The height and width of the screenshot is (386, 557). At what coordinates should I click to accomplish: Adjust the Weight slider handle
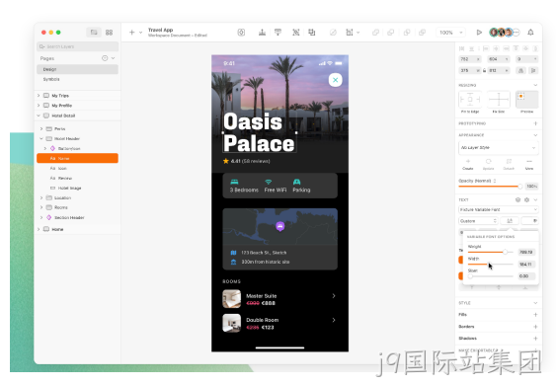[x=505, y=252]
